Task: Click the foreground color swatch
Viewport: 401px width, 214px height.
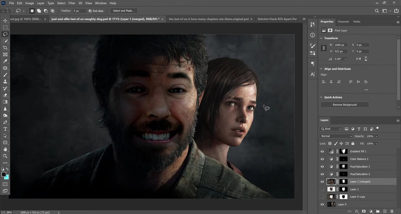Action: [x=4, y=174]
